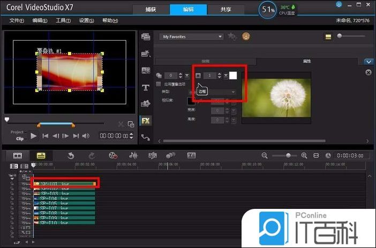Open the 文件 (File) menu
This screenshot has height=248, width=376.
tap(17, 20)
